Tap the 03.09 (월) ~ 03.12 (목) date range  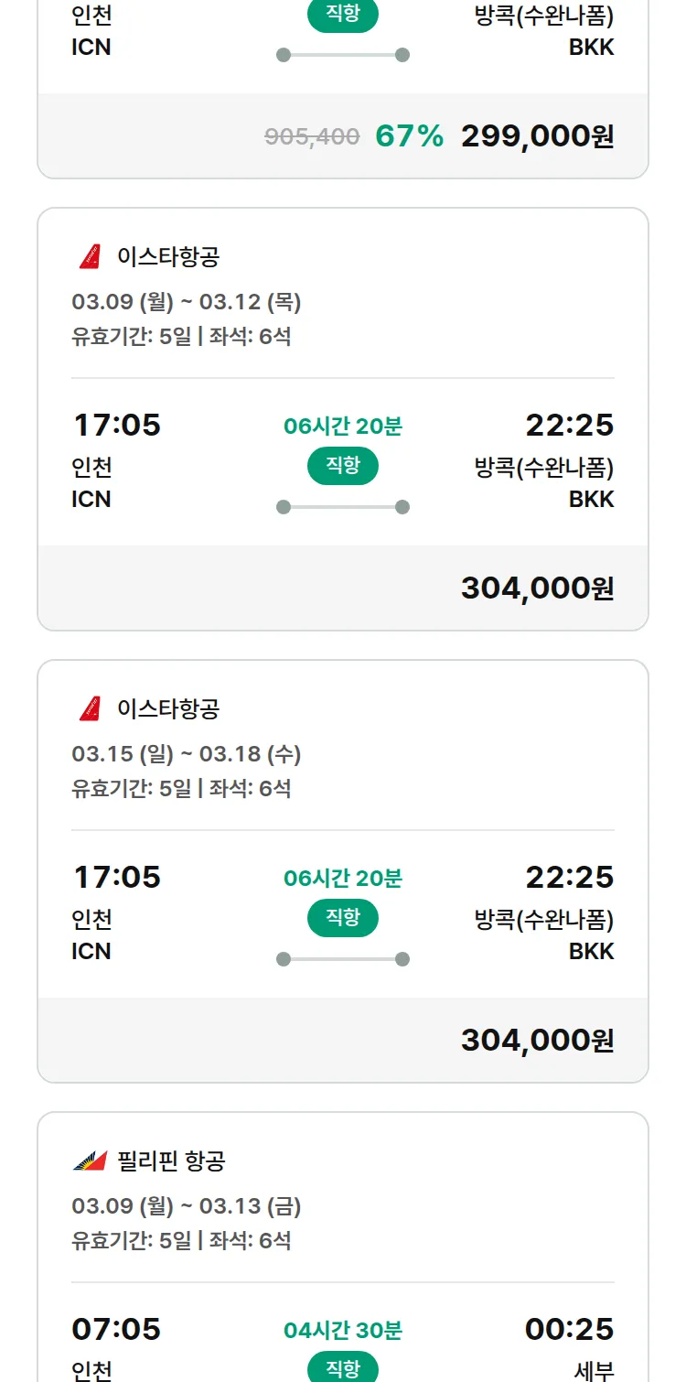(187, 302)
